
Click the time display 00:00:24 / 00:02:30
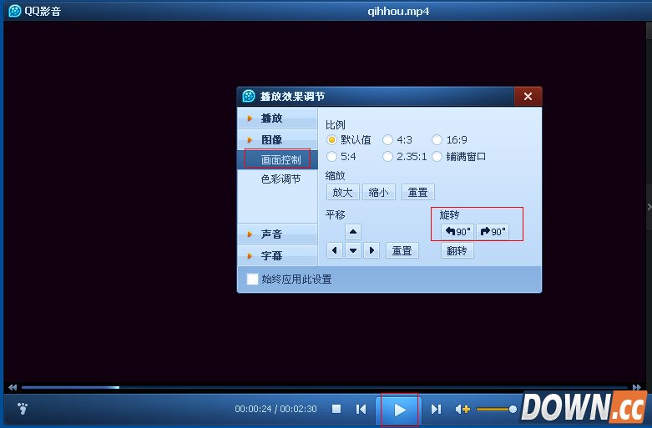pyautogui.click(x=275, y=410)
